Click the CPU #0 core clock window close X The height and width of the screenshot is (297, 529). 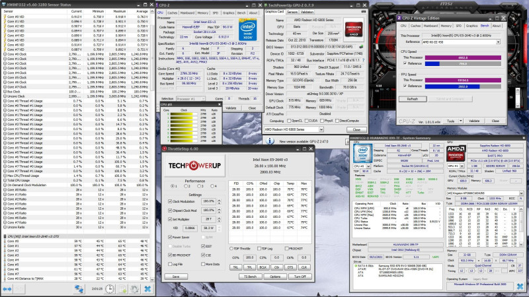point(220,104)
